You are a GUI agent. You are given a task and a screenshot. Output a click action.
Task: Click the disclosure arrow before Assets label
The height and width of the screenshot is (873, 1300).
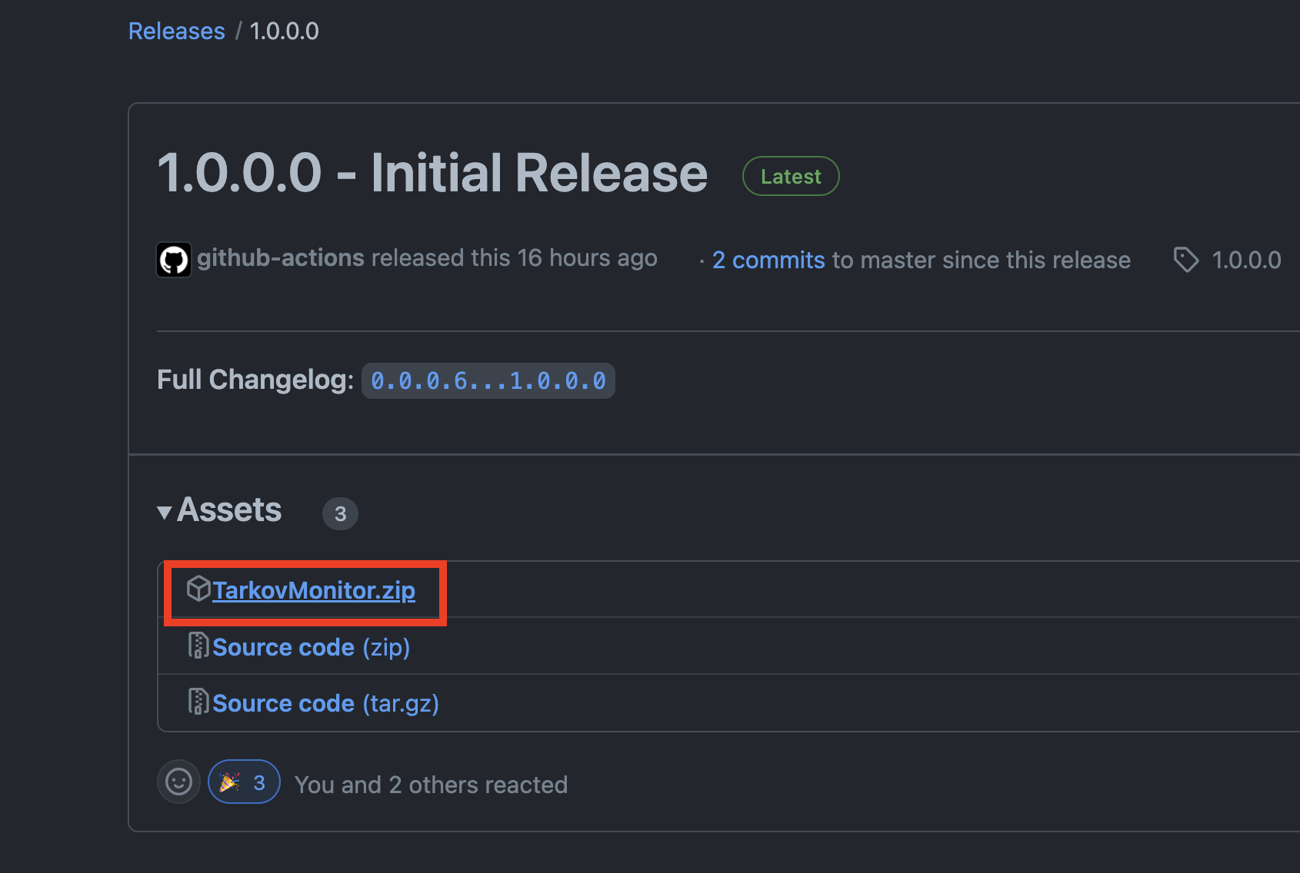point(164,511)
